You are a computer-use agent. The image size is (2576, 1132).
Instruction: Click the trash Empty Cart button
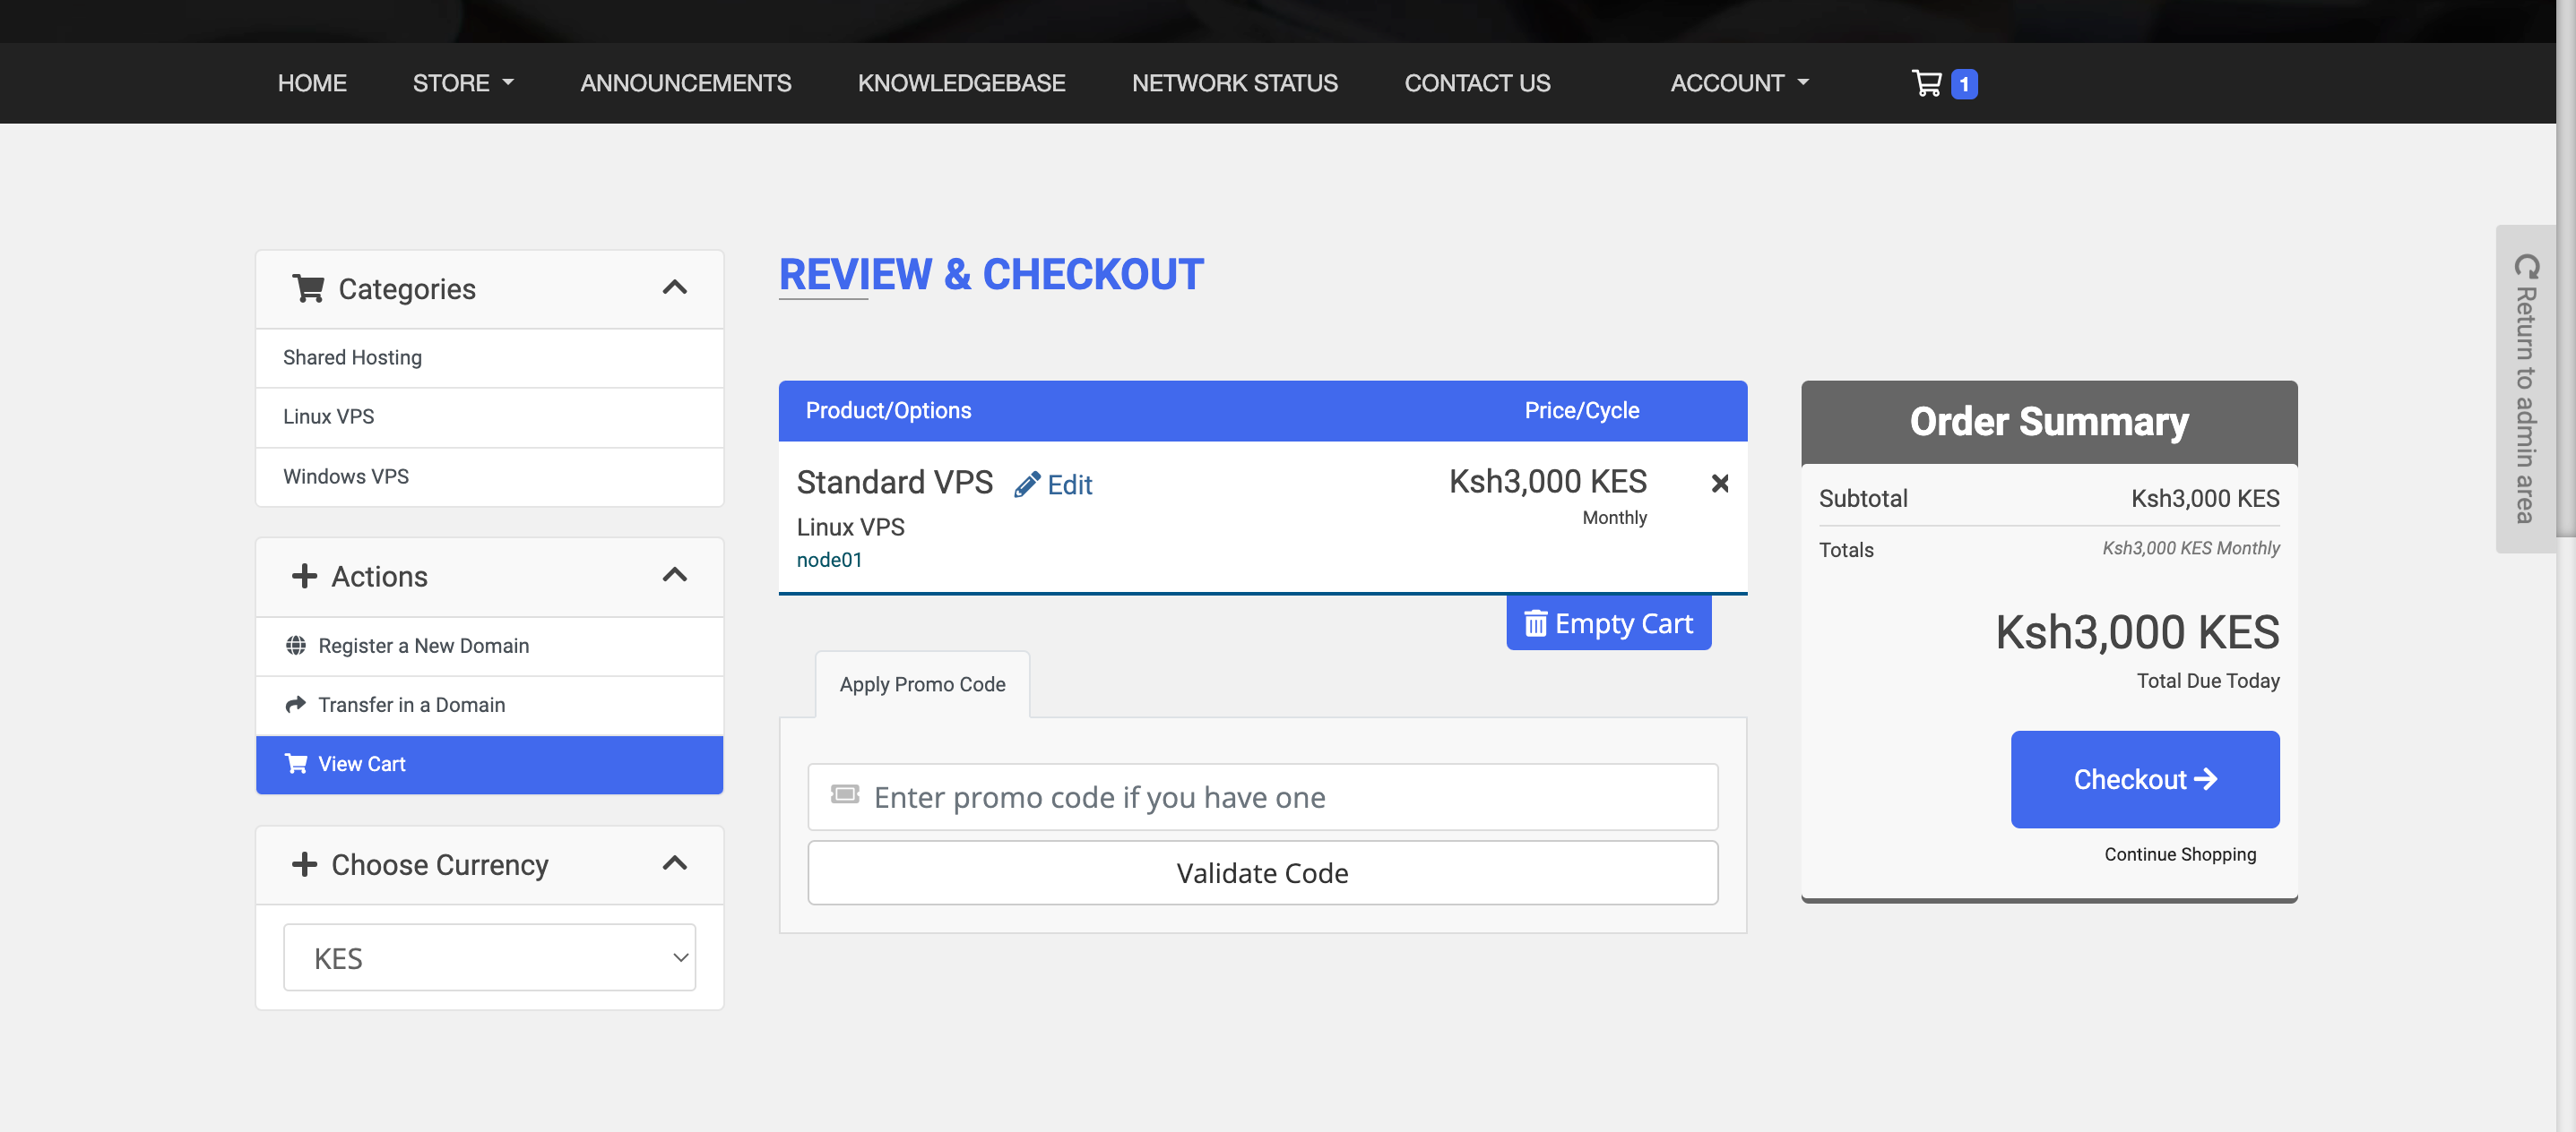1608,623
